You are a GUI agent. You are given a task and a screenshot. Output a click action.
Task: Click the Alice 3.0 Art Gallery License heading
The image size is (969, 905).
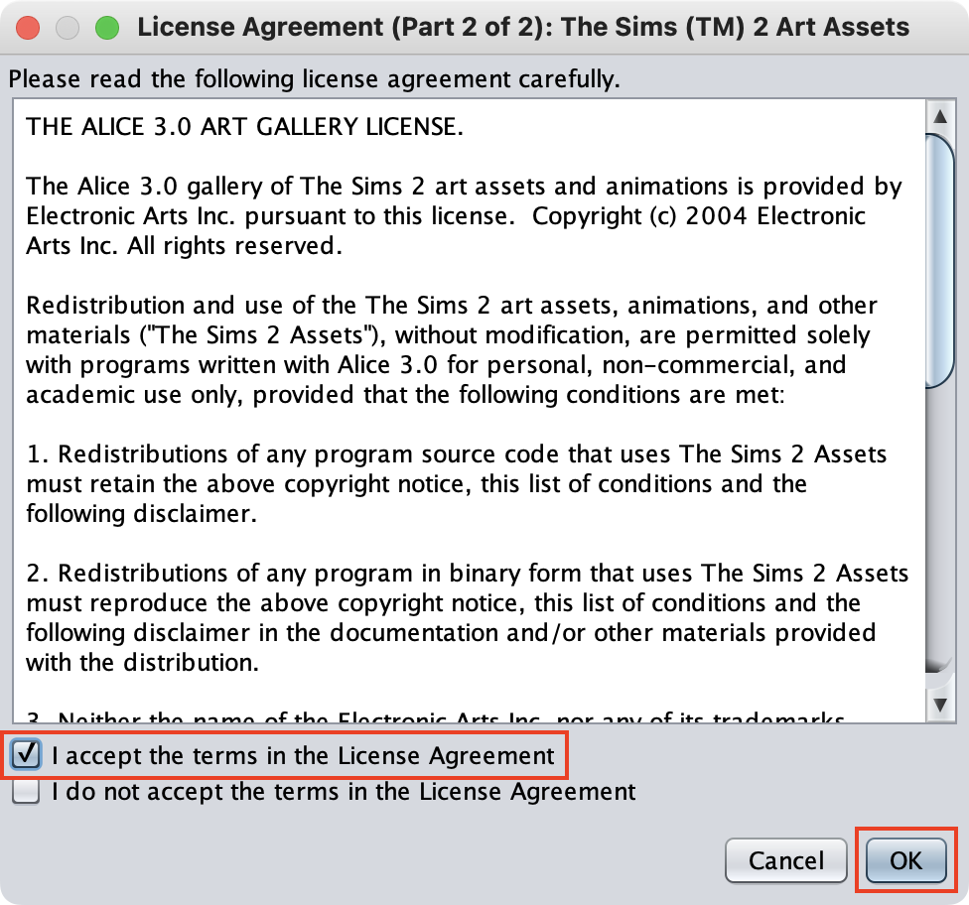tap(244, 127)
